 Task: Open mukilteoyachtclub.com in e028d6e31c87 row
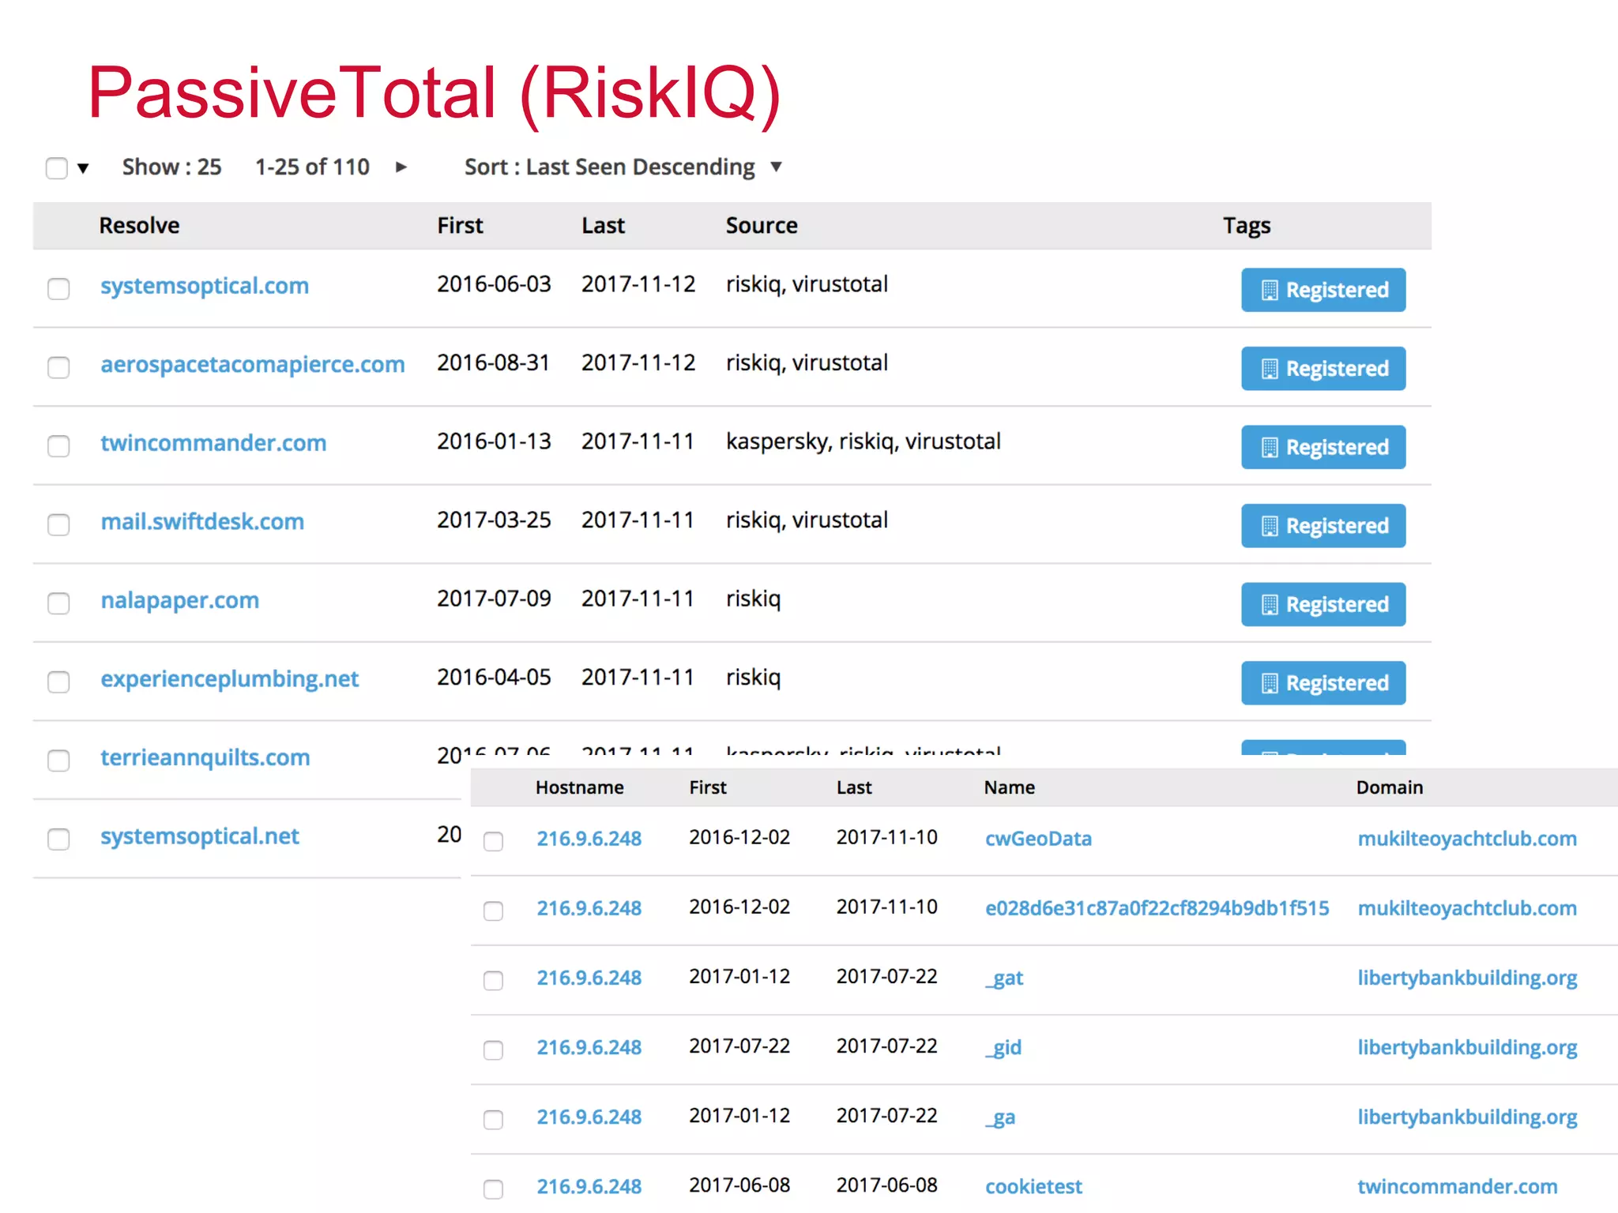tap(1467, 908)
